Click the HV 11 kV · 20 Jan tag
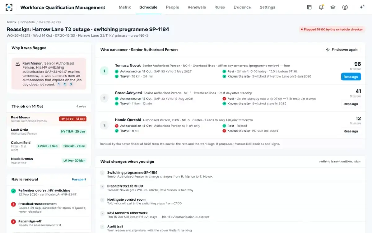This screenshot has height=233, width=372. click(73, 132)
